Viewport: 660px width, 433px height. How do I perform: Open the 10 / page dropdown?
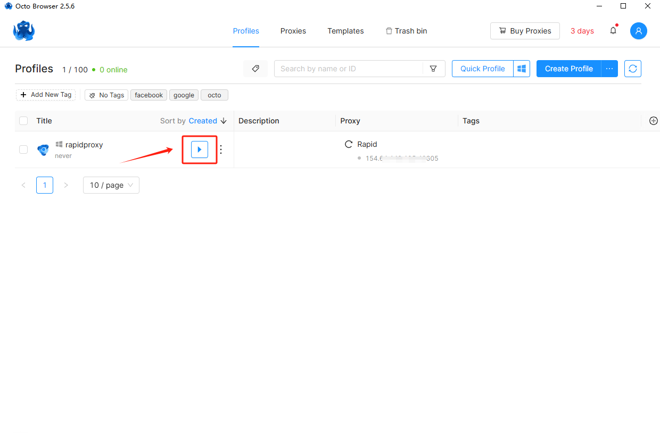pos(111,185)
